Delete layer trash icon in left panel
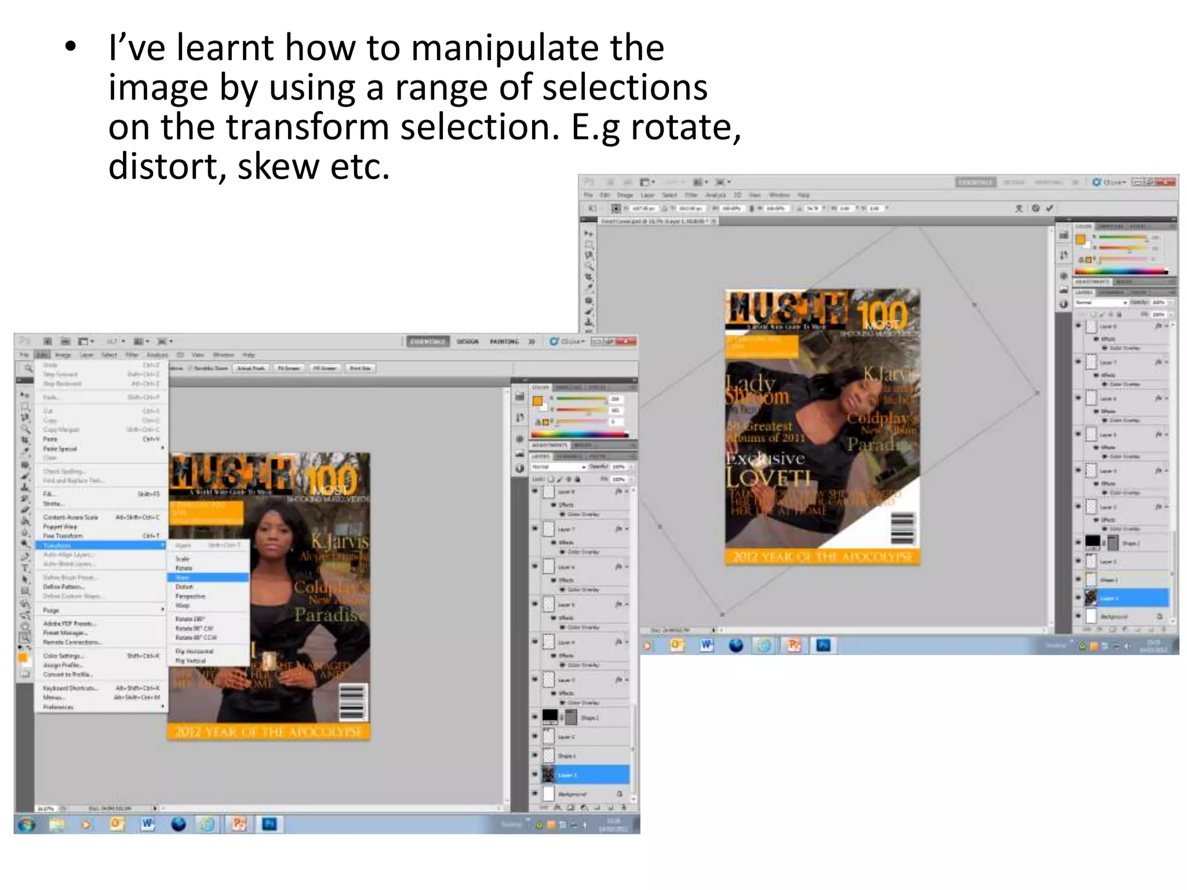The height and width of the screenshot is (890, 1187). (624, 807)
